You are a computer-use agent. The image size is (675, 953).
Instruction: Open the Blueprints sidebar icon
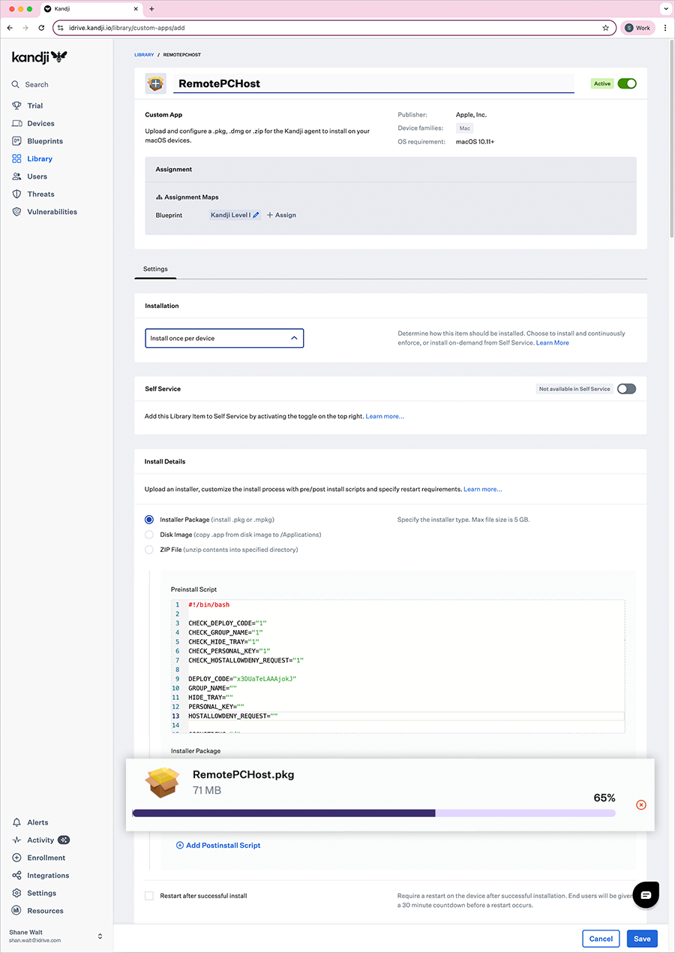(16, 141)
